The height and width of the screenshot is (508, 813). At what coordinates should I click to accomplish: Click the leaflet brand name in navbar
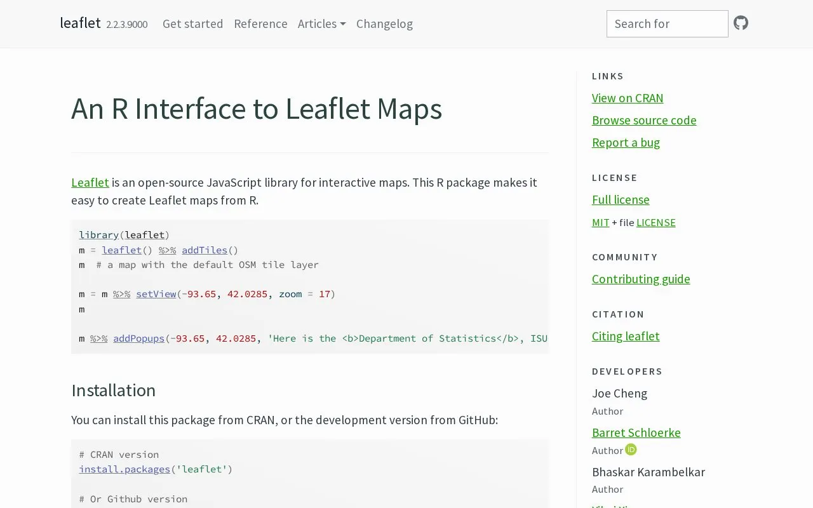pyautogui.click(x=80, y=23)
